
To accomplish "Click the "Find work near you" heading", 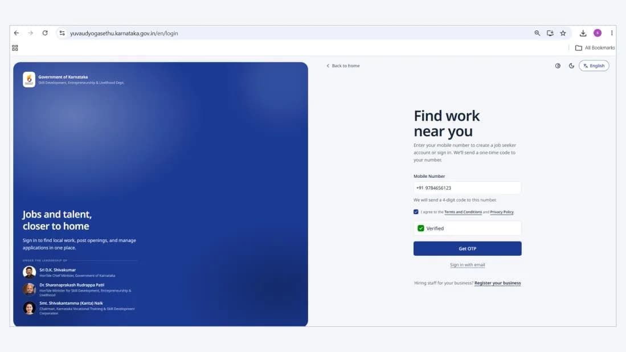I will point(447,124).
